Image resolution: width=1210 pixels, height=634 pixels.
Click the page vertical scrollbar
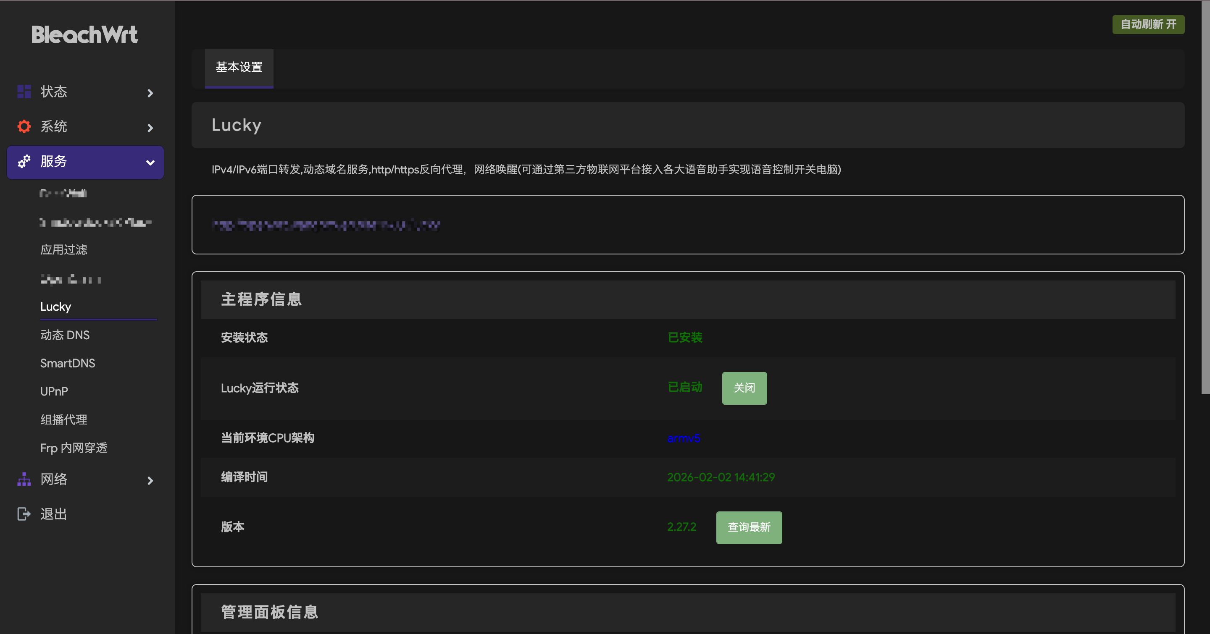[1205, 197]
